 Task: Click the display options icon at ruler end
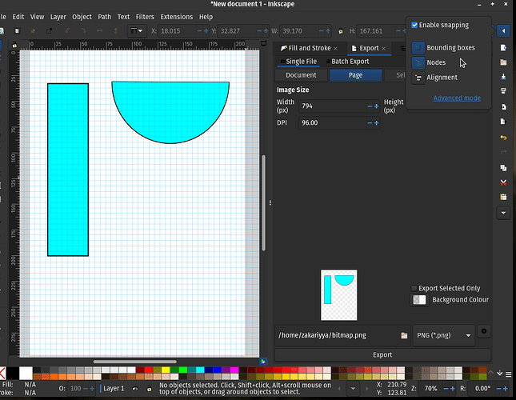click(x=263, y=43)
